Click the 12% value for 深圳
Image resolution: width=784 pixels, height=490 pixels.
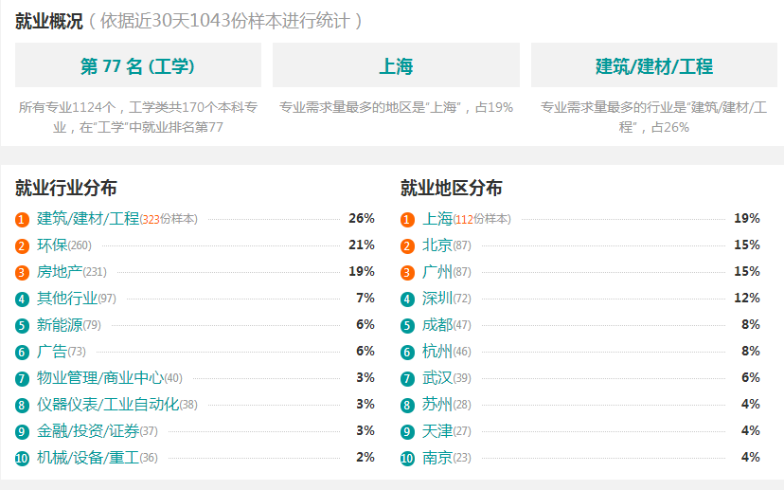[x=747, y=298]
